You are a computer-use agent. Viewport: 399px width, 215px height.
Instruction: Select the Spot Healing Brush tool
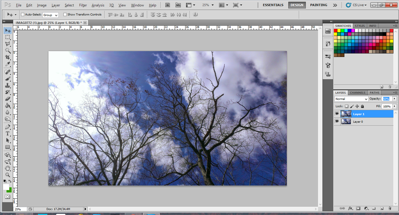point(8,72)
